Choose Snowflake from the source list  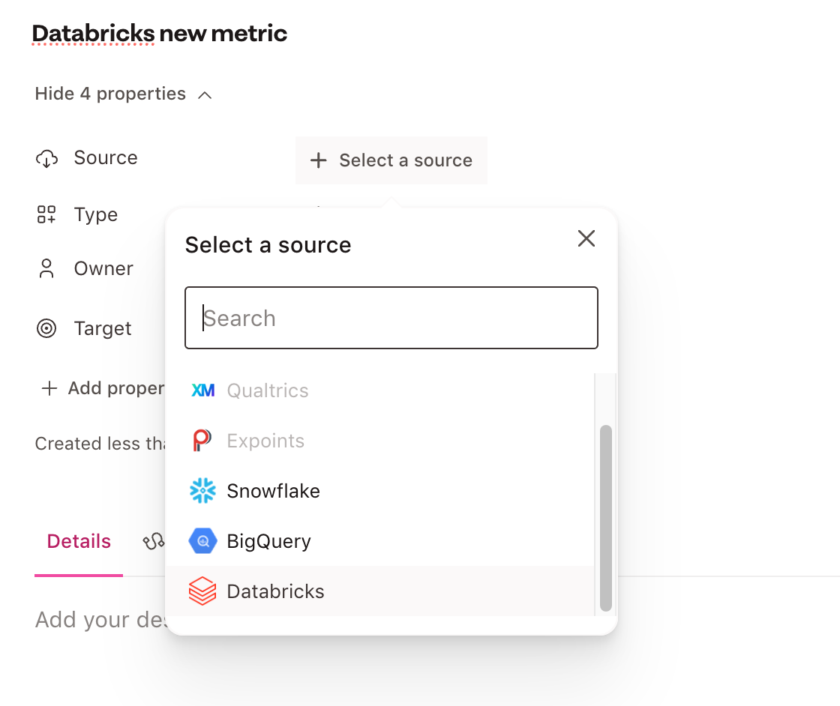coord(380,491)
